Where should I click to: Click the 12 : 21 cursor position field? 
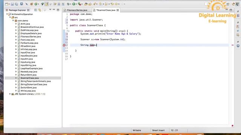click(174, 130)
